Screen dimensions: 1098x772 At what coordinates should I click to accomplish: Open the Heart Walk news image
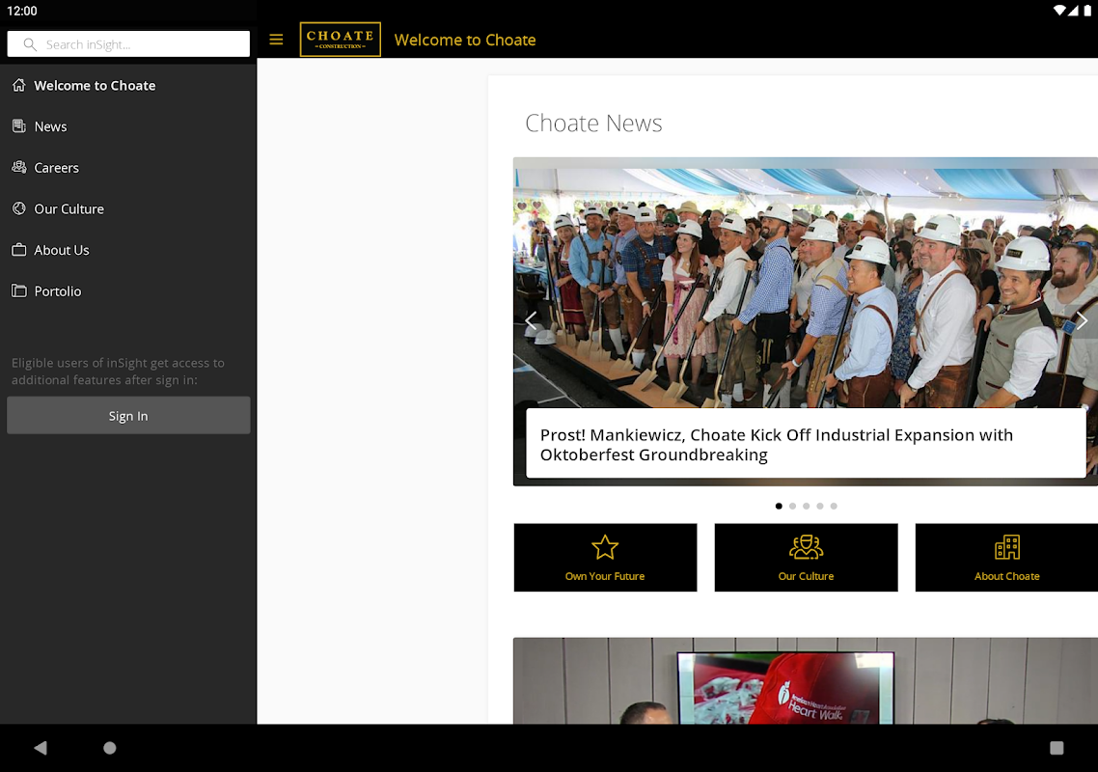(x=806, y=681)
